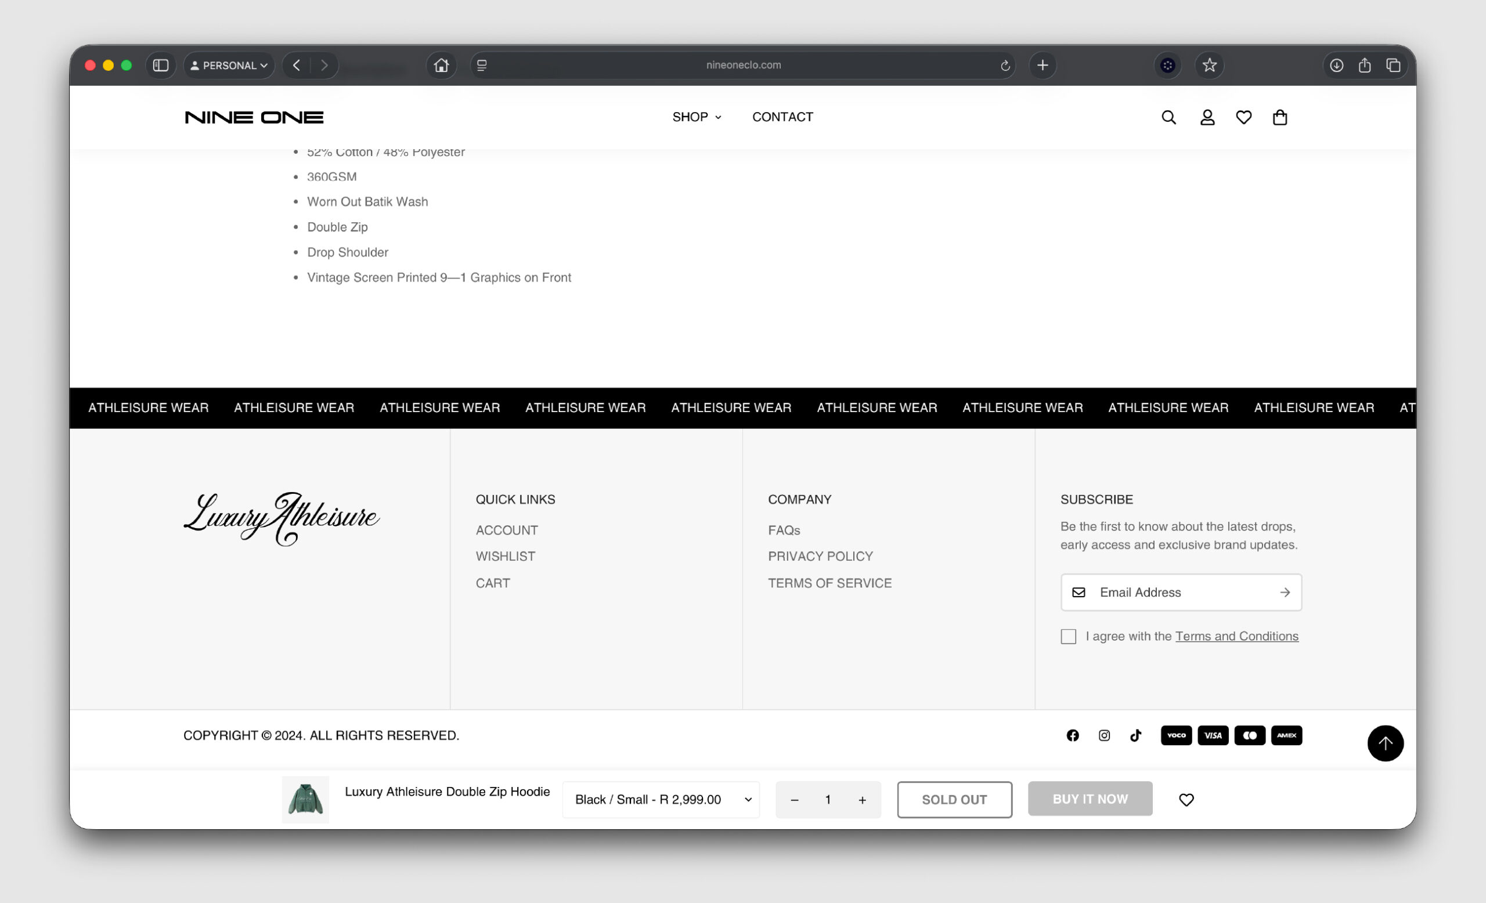Open the PRIVACY POLICY link
Viewport: 1486px width, 903px height.
point(820,557)
